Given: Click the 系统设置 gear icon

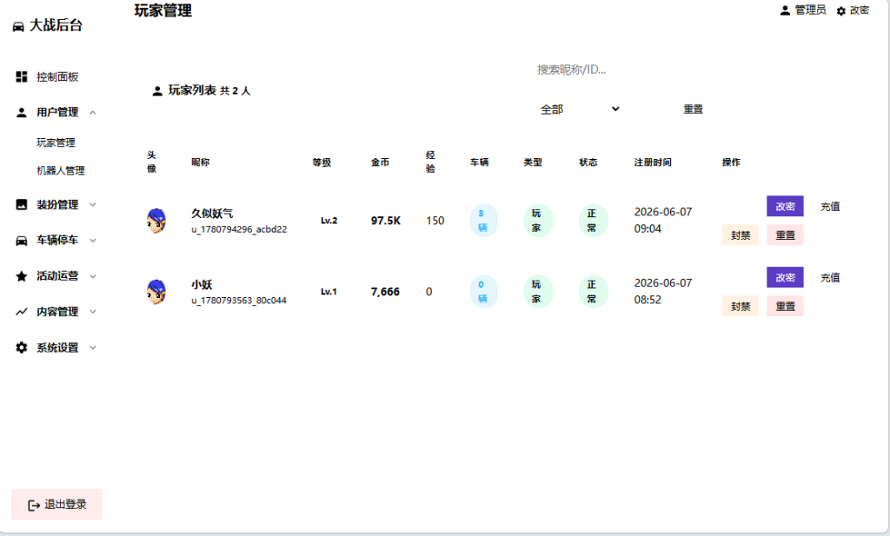Looking at the screenshot, I should tap(22, 347).
